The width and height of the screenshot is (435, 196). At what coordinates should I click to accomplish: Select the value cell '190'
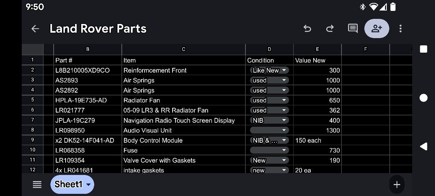(x=318, y=160)
